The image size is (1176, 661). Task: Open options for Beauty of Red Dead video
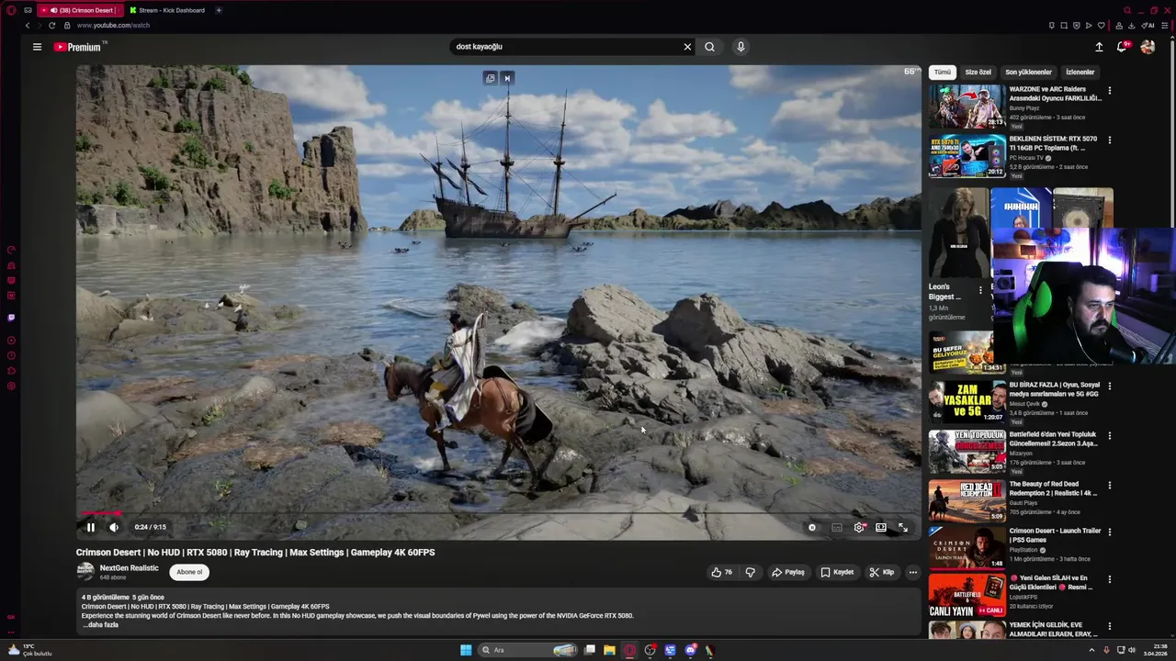click(1110, 486)
